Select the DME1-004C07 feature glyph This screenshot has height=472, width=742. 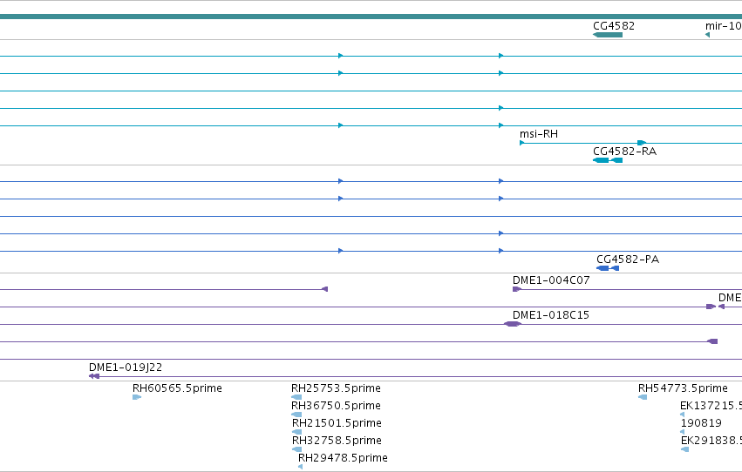click(x=517, y=289)
